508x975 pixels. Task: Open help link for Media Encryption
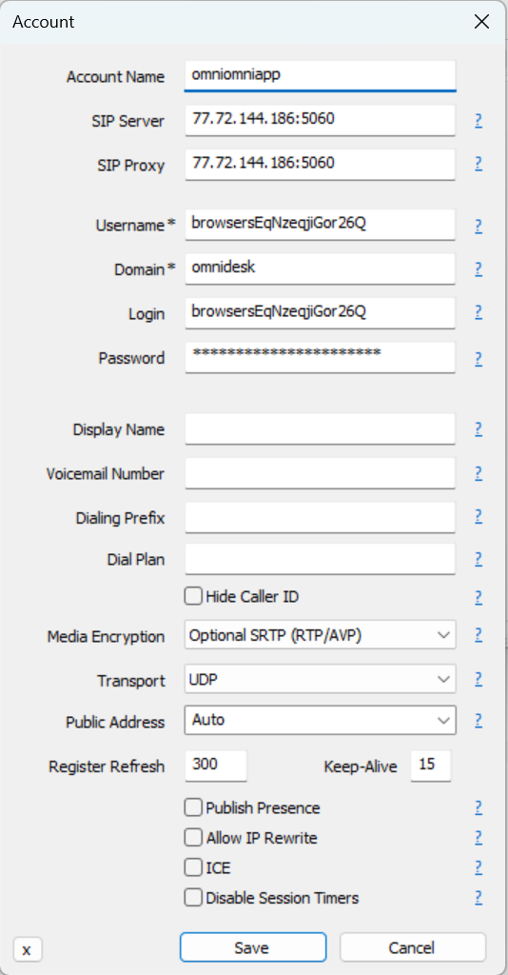(x=479, y=635)
